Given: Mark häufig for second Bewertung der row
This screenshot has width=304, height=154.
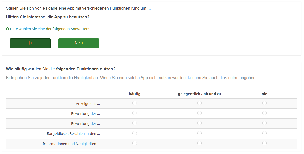Looking at the screenshot, I should (134, 123).
